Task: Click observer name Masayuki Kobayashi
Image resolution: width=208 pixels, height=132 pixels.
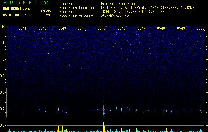Action: point(119,4)
